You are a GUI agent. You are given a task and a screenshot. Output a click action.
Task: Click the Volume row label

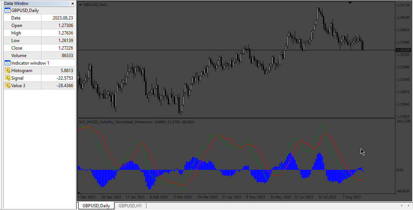pyautogui.click(x=19, y=56)
